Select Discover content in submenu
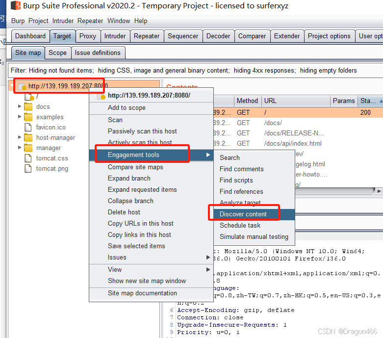 [x=255, y=214]
